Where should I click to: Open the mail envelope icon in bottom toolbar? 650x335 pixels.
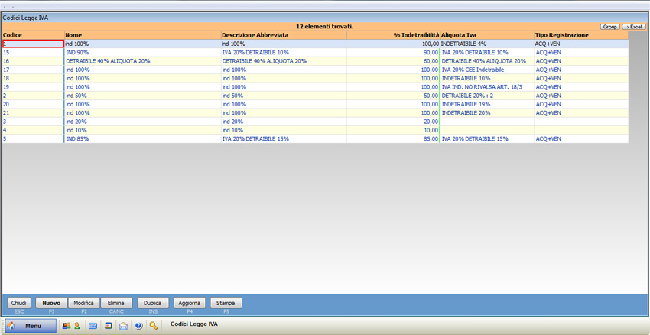123,326
